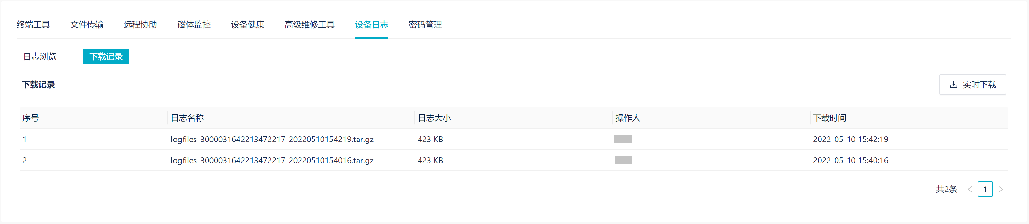Open the 密码管理 tab
This screenshot has width=1029, height=224.
(x=425, y=25)
